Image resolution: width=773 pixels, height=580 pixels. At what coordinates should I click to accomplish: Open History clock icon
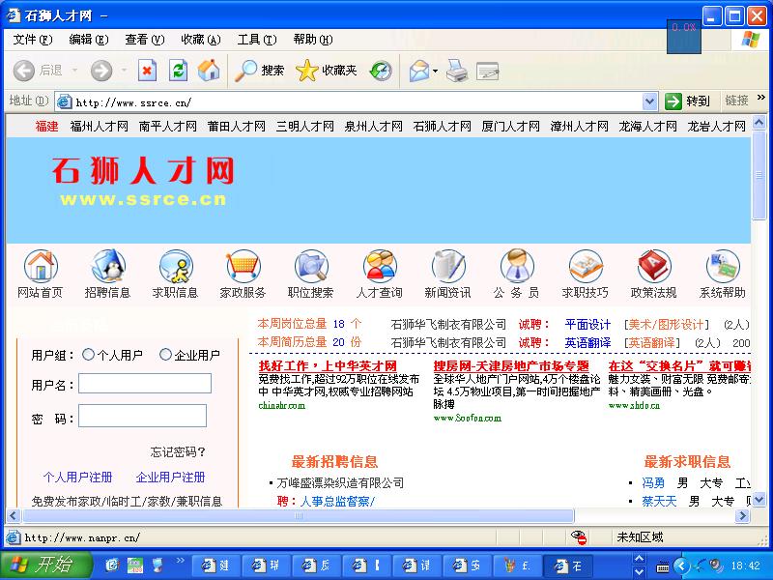381,71
